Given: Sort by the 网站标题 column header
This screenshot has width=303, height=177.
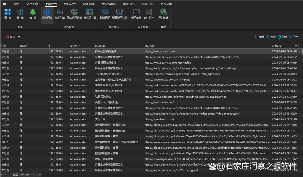Looking at the screenshot, I should pos(119,46).
